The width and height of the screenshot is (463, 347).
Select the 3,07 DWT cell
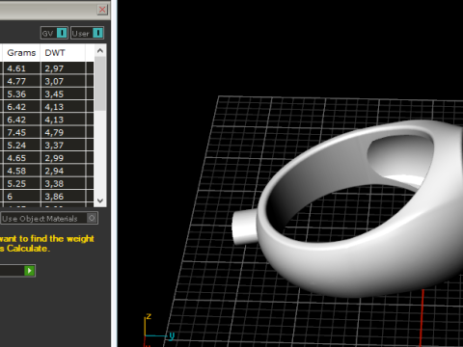tap(63, 81)
